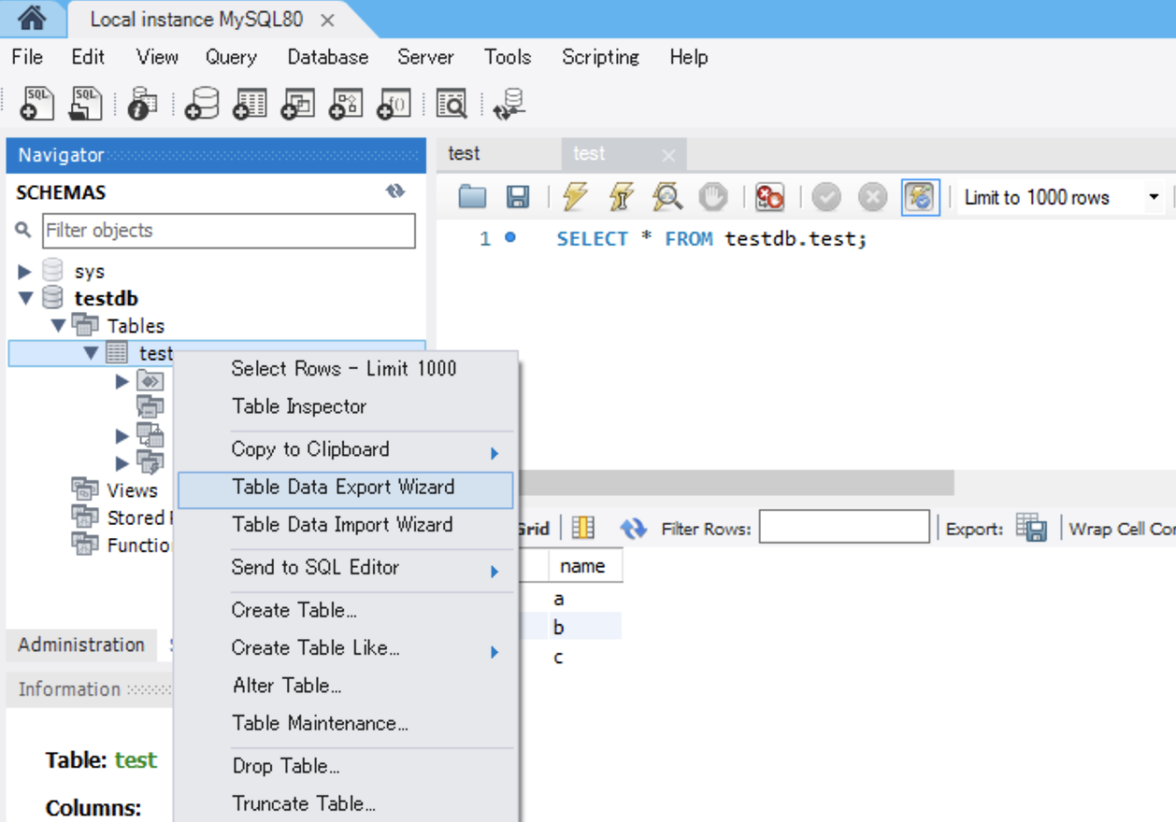1176x822 pixels.
Task: Execute statement under cursor icon
Action: [621, 196]
